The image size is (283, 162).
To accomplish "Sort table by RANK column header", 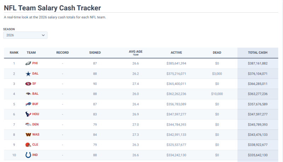I will tap(14, 52).
